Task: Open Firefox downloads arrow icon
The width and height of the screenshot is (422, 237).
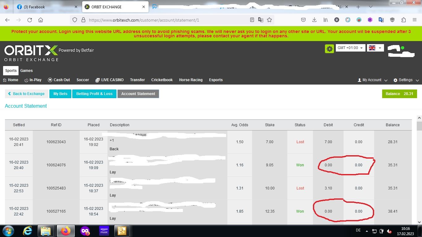Action: pos(314,20)
